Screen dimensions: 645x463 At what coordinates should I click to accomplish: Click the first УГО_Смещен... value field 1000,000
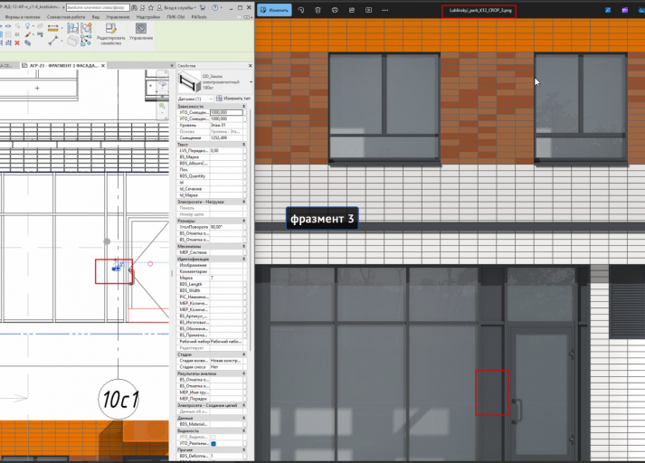pyautogui.click(x=226, y=112)
